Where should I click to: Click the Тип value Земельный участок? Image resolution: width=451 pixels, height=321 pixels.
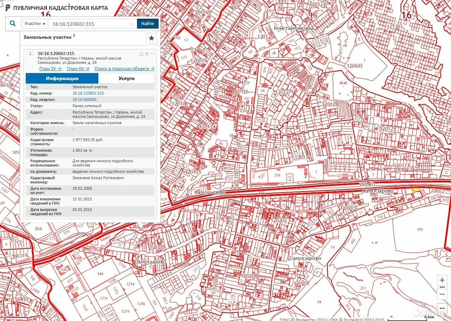[90, 87]
